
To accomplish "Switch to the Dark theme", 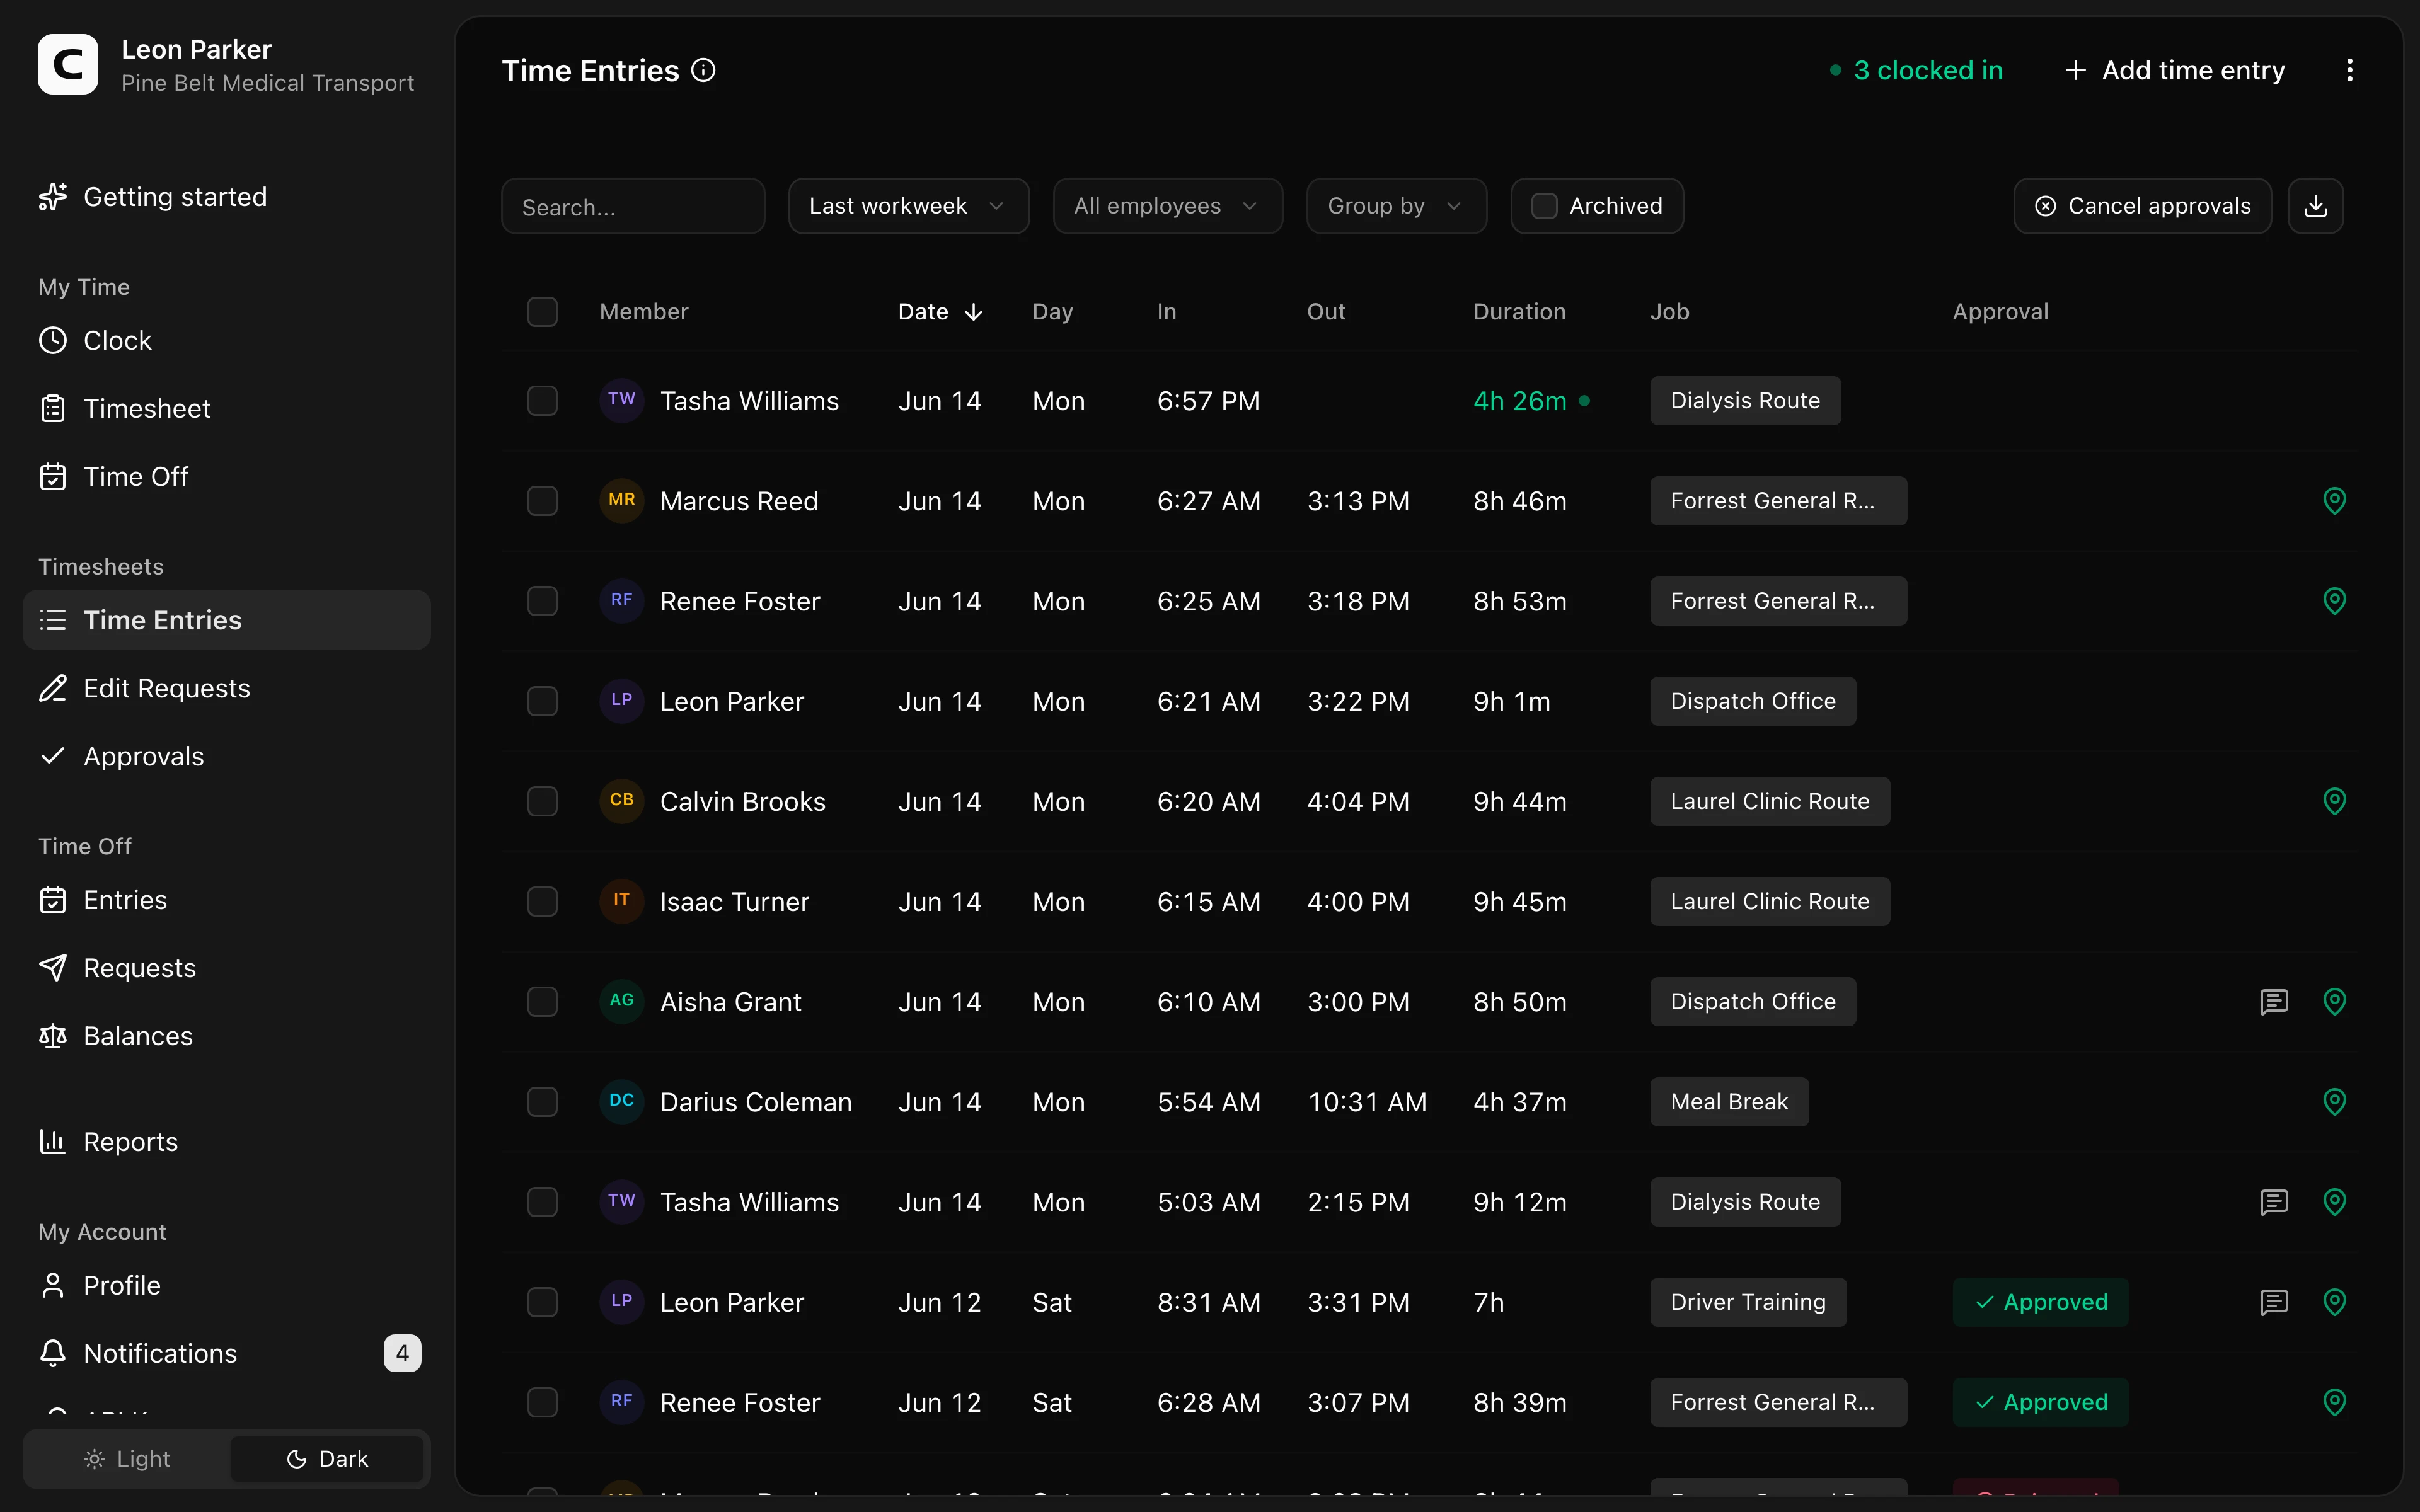I will (x=327, y=1459).
